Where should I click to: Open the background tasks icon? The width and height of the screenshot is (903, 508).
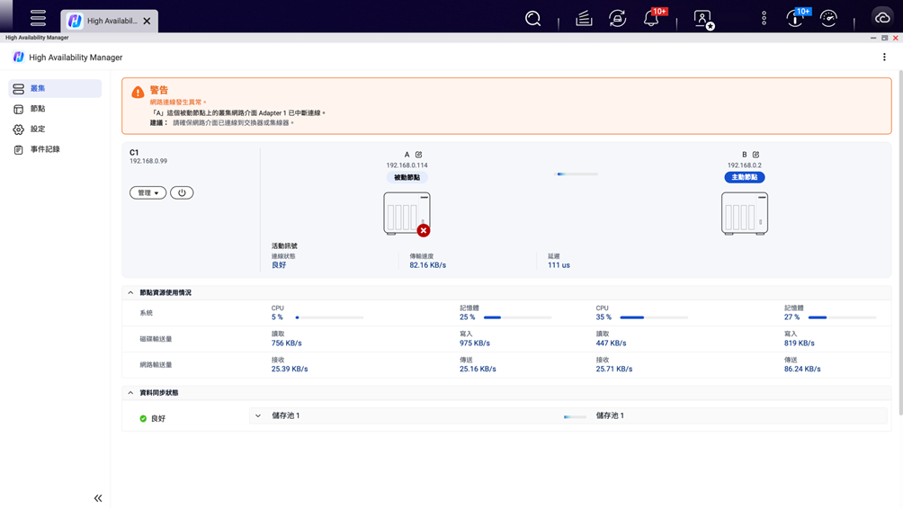tap(584, 18)
